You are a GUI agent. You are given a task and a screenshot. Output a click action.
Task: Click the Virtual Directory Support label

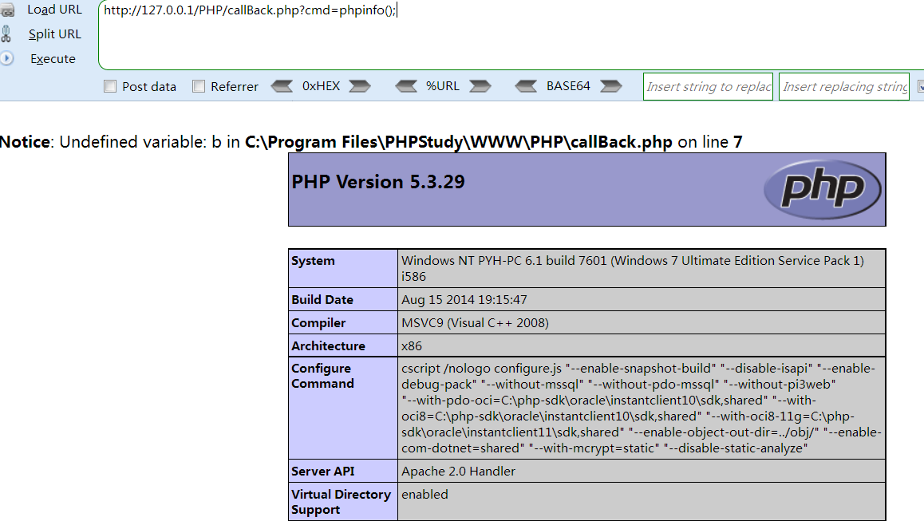(x=342, y=502)
